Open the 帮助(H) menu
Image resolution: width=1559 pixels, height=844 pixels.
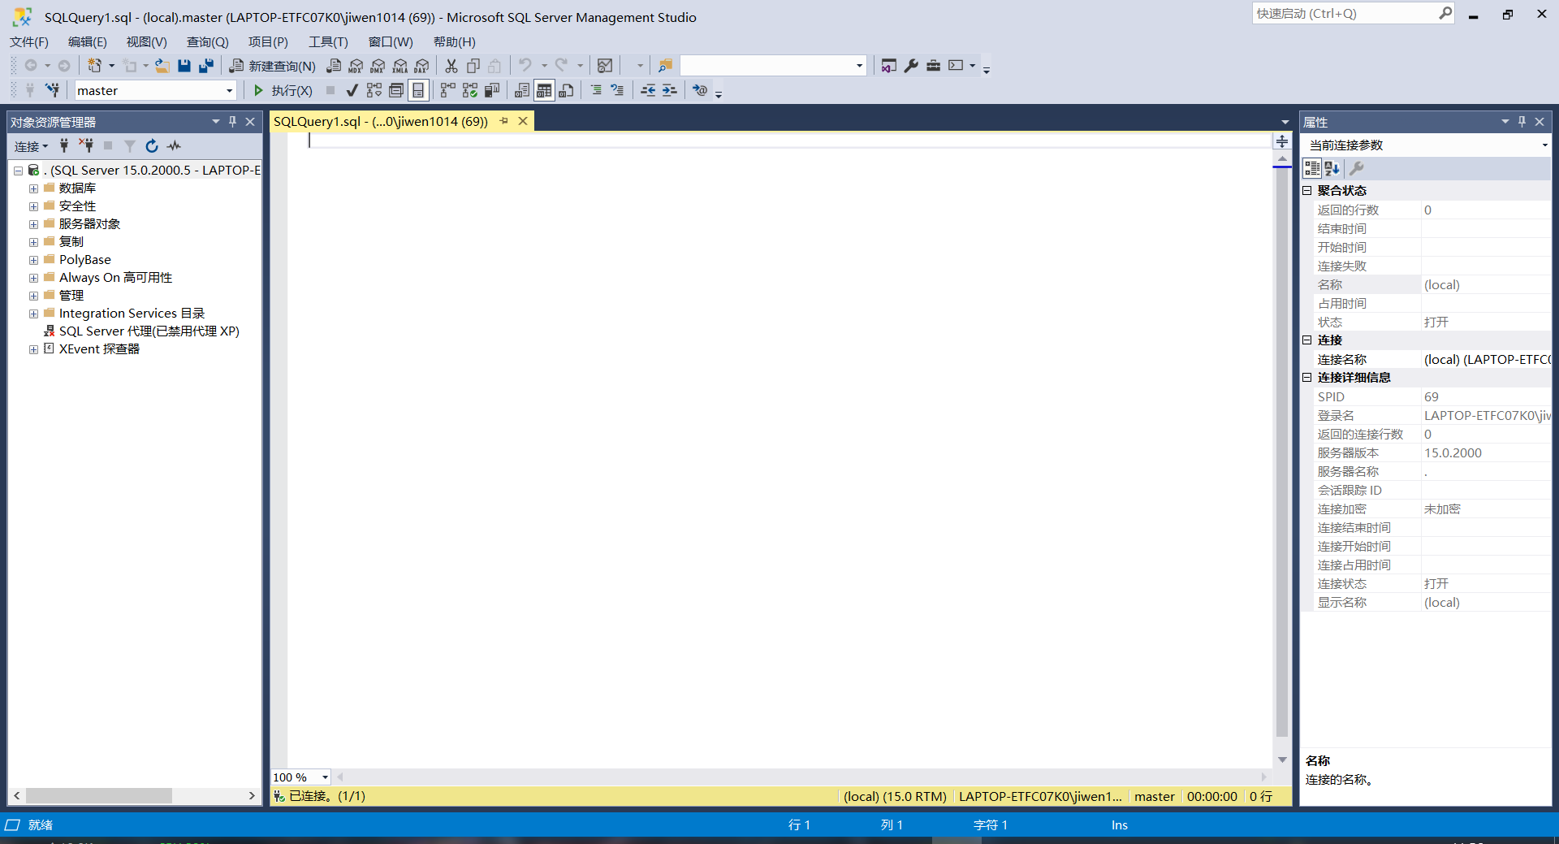(454, 42)
